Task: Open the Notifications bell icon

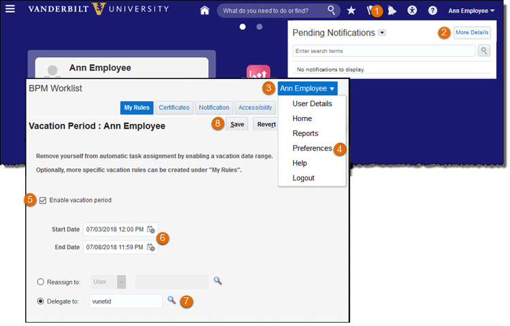Action: (x=392, y=11)
